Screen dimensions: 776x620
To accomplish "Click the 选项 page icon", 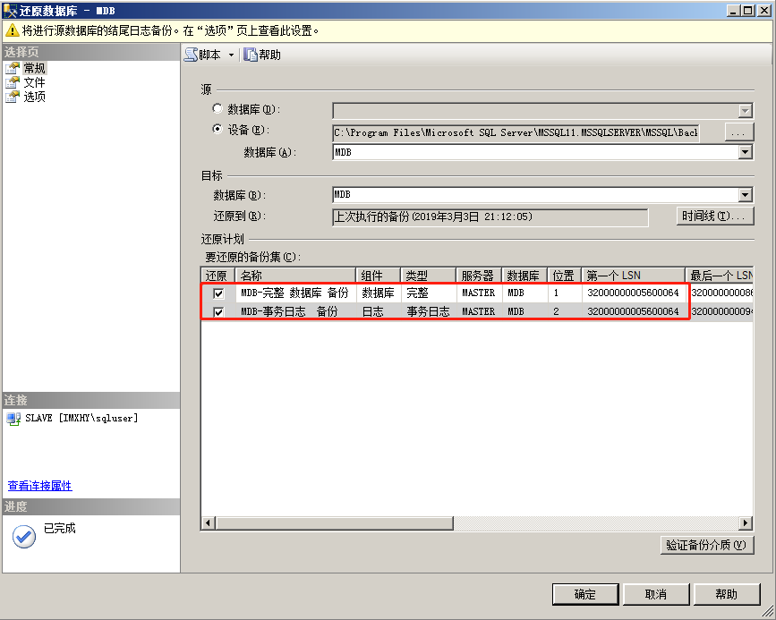I will (x=13, y=97).
